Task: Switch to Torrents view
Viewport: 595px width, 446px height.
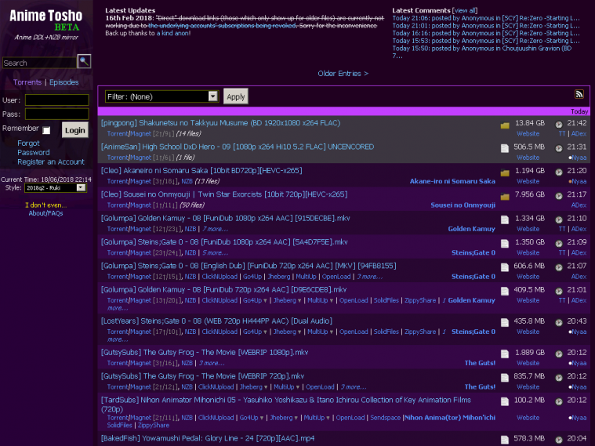Action: click(27, 82)
